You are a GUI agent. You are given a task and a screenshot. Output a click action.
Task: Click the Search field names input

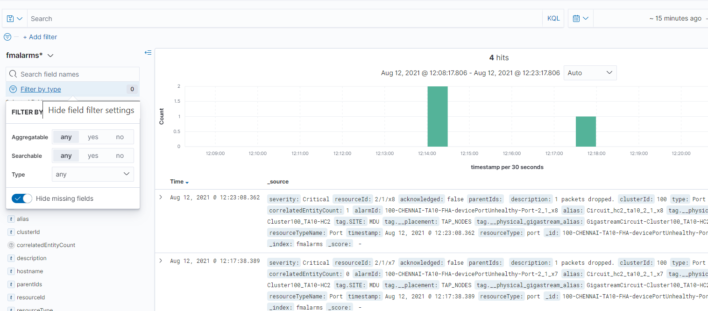tap(77, 74)
